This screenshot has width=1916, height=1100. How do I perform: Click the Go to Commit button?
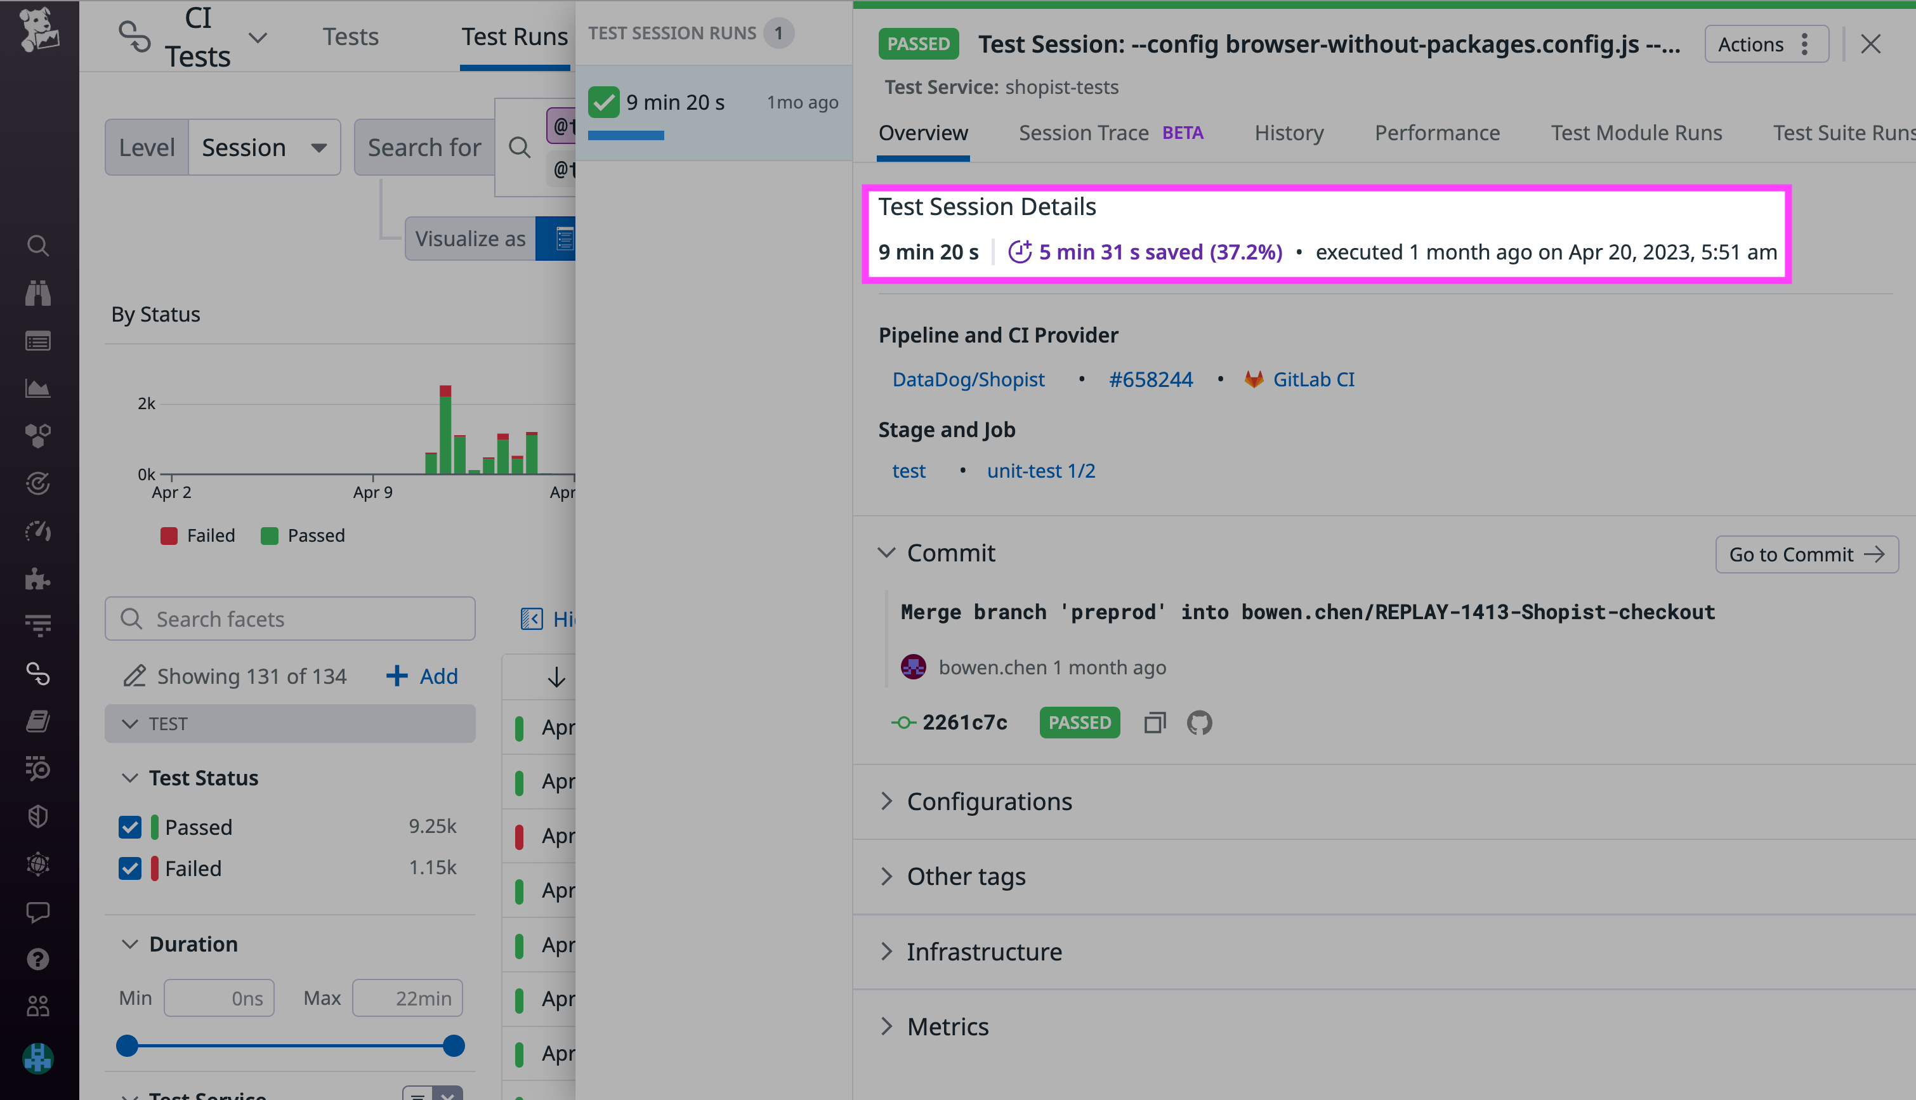coord(1806,554)
